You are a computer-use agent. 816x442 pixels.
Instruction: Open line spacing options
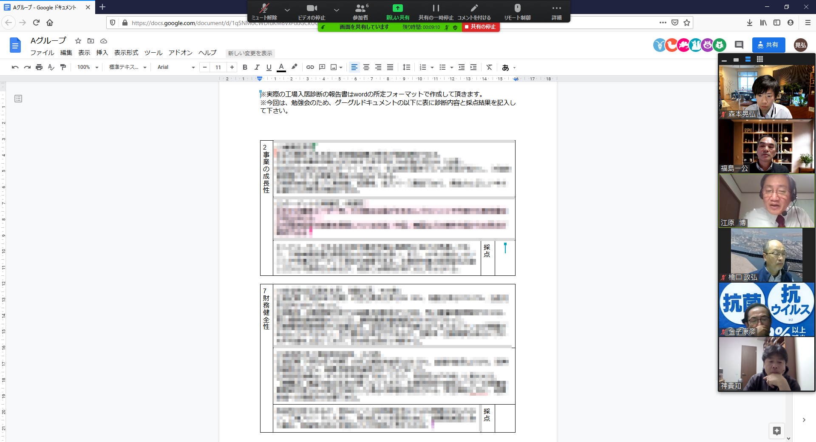coord(407,67)
